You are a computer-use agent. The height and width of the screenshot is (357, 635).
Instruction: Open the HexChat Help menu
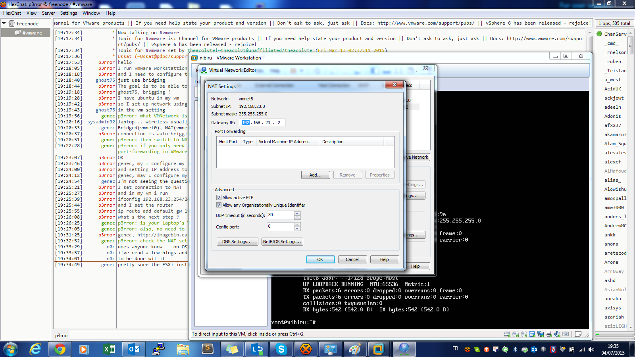pos(110,13)
